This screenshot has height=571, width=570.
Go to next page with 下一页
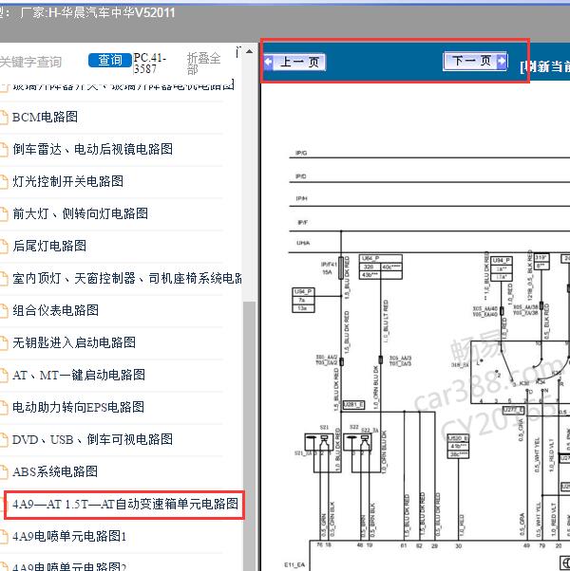(x=475, y=61)
